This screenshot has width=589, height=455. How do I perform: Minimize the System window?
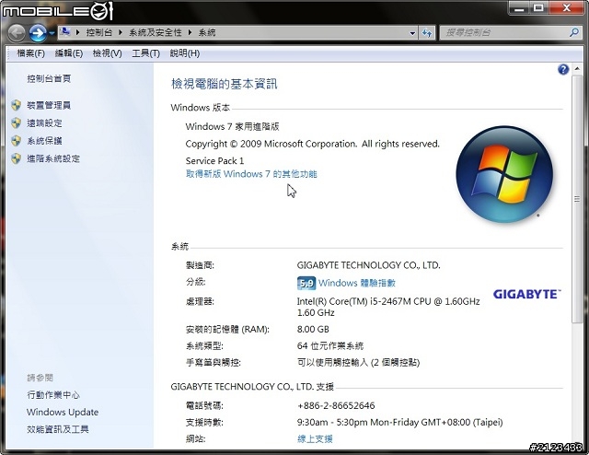click(x=519, y=7)
